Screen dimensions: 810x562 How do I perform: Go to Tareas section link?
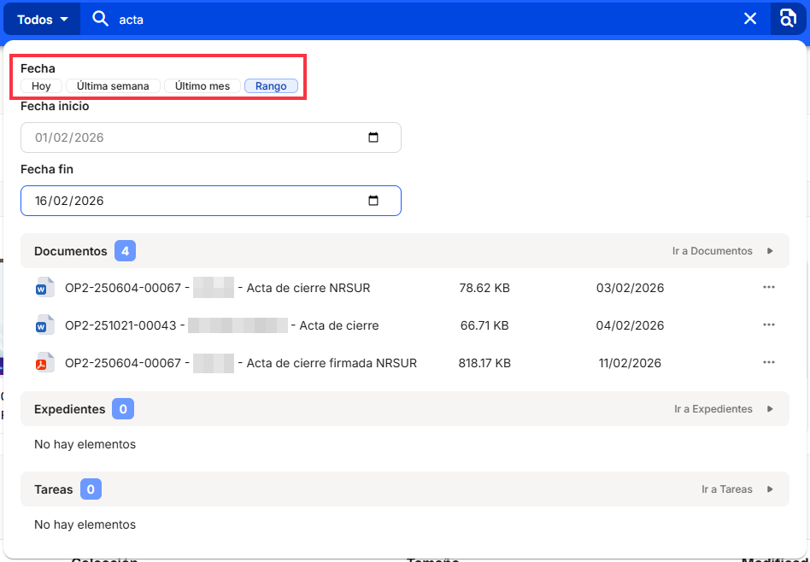coord(736,489)
